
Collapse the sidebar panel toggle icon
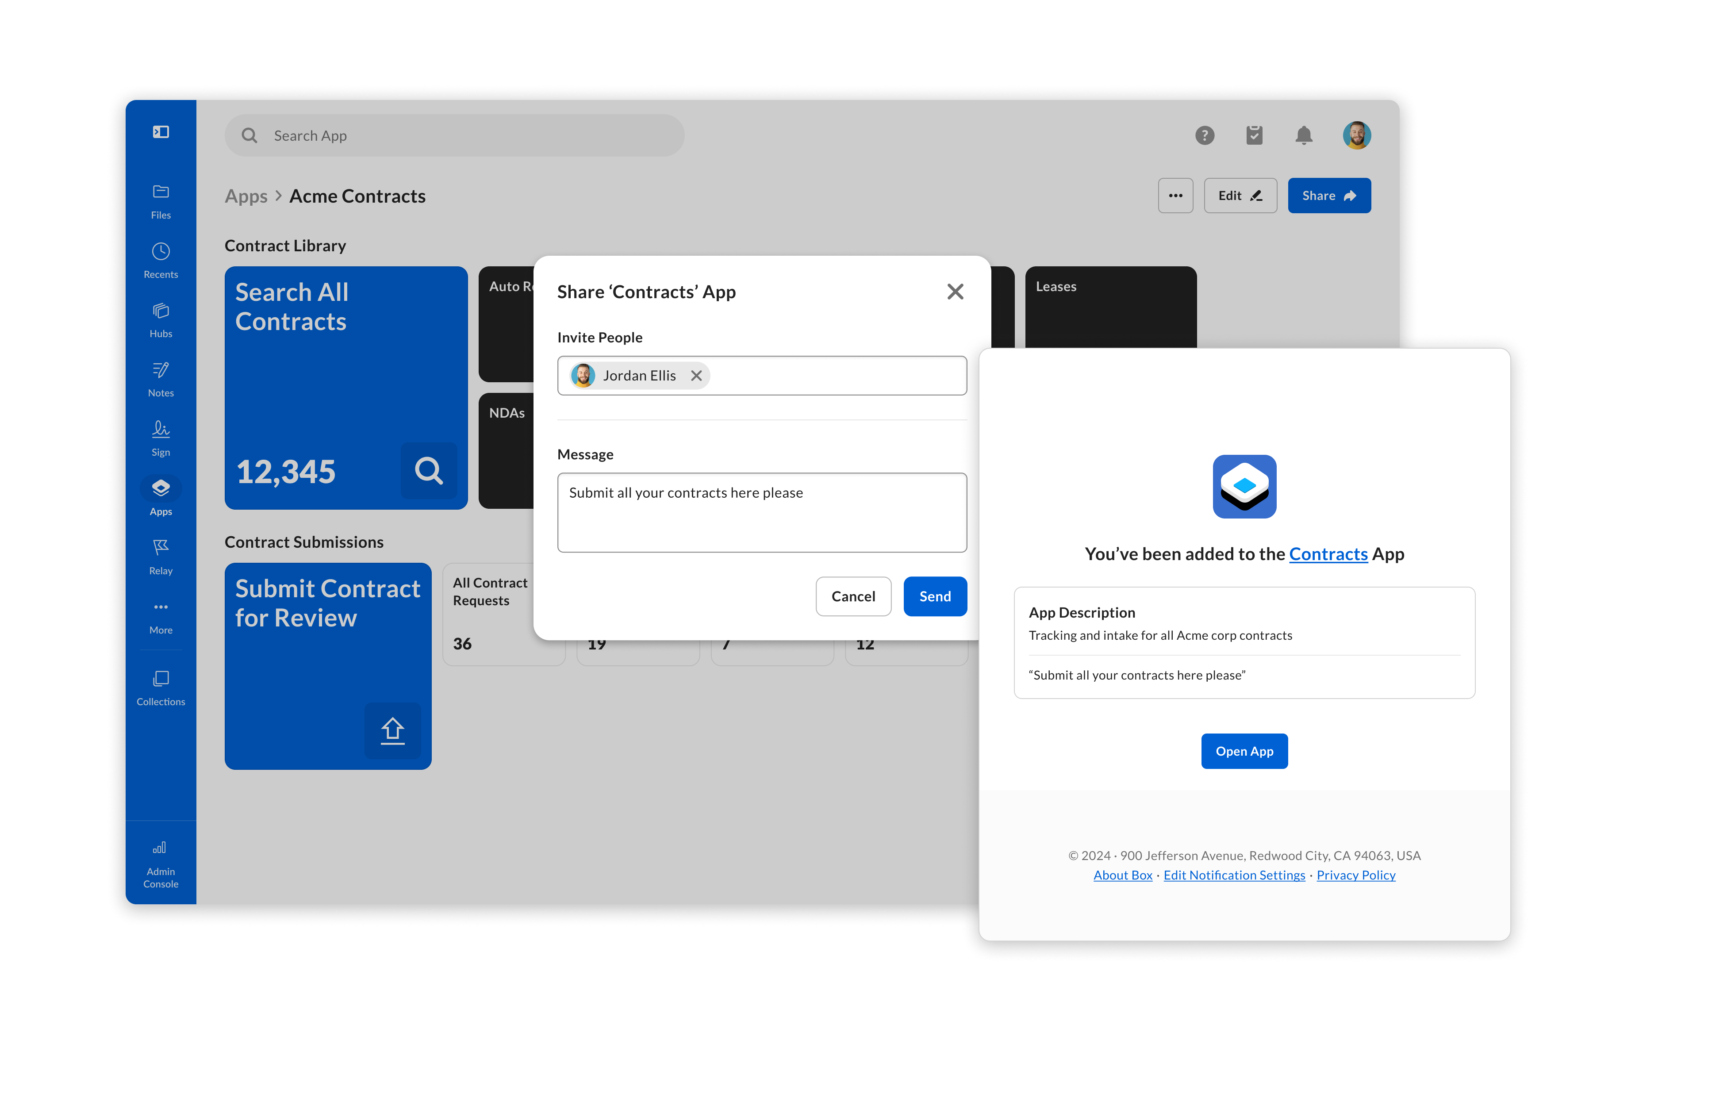pyautogui.click(x=161, y=131)
